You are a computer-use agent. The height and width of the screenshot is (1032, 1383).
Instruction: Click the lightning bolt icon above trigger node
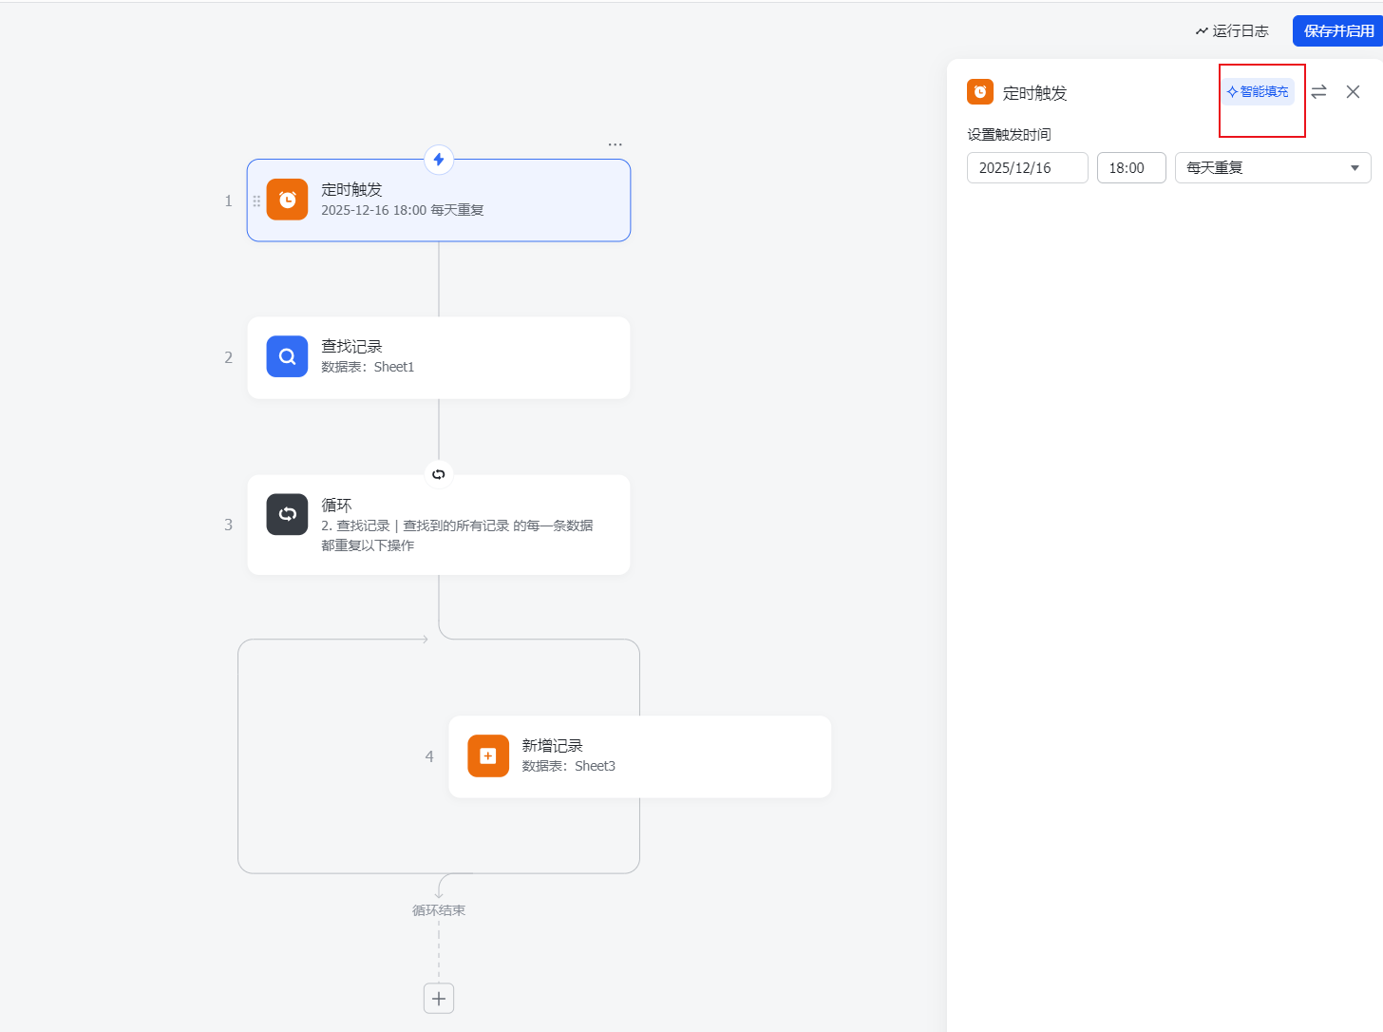pos(439,160)
